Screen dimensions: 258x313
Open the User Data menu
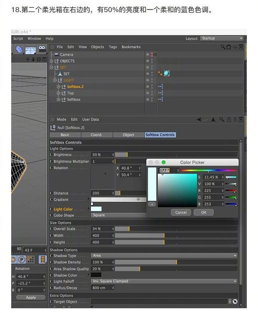[x=91, y=119]
